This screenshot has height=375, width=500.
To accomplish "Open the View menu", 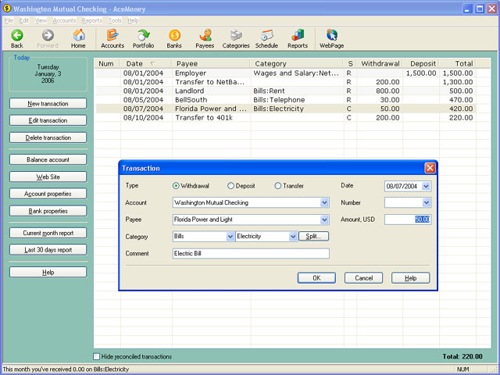I will tap(41, 21).
